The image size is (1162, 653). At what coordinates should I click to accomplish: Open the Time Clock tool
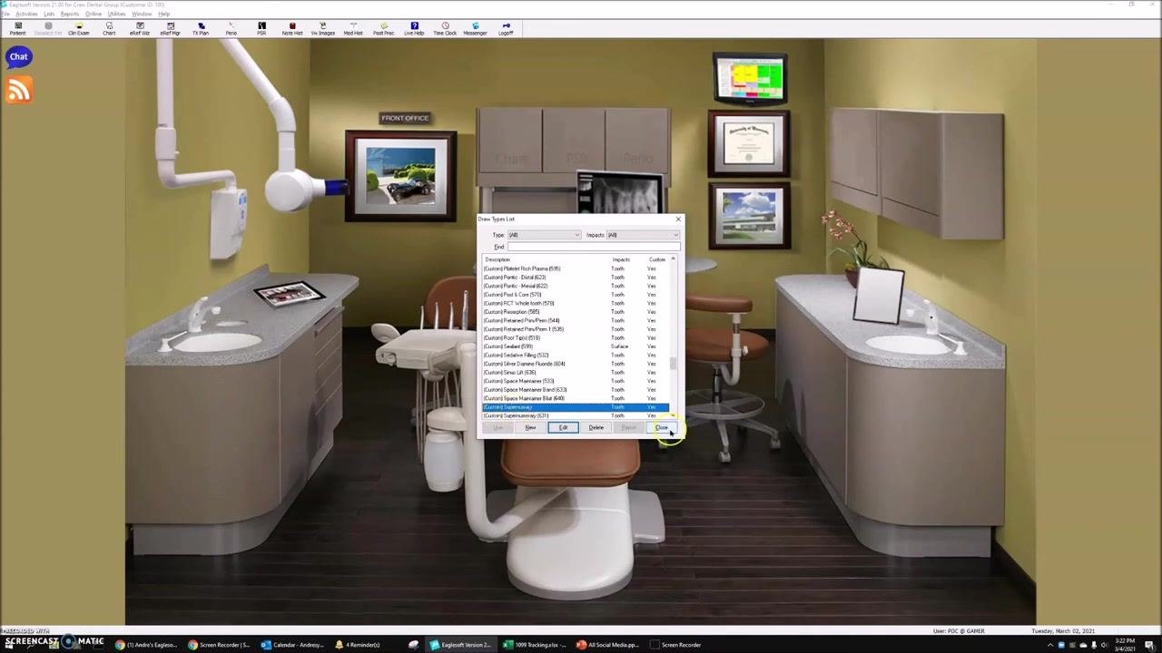pos(445,28)
